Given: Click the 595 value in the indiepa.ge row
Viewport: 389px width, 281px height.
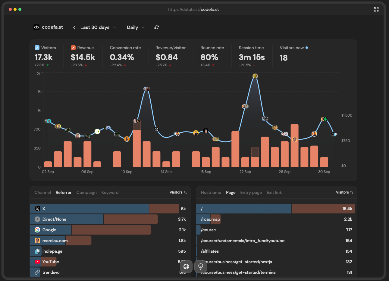Looking at the screenshot, I should click(x=182, y=251).
